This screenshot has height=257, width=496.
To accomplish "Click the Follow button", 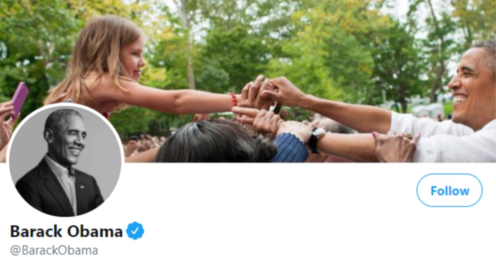I will coord(449,190).
